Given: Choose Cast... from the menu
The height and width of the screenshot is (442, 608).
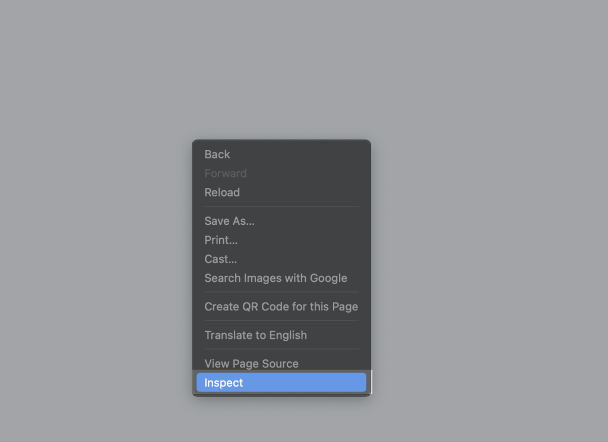Looking at the screenshot, I should (x=220, y=259).
